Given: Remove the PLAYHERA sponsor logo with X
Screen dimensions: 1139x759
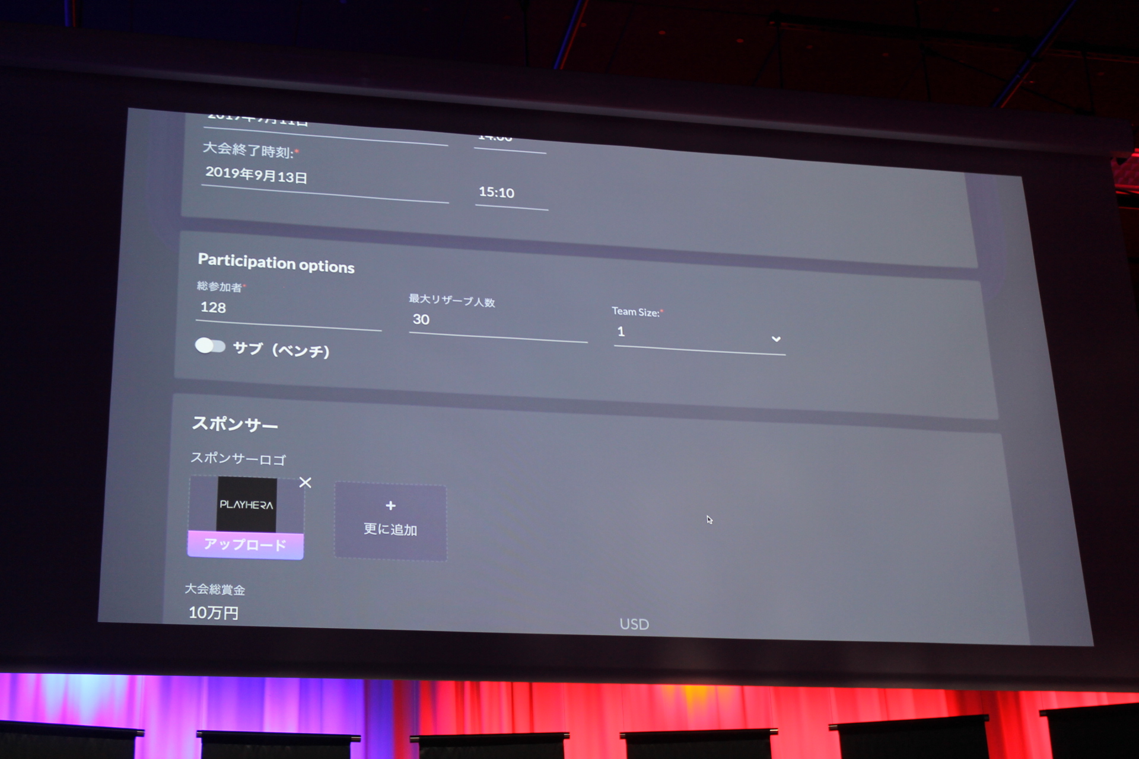Looking at the screenshot, I should point(305,483).
